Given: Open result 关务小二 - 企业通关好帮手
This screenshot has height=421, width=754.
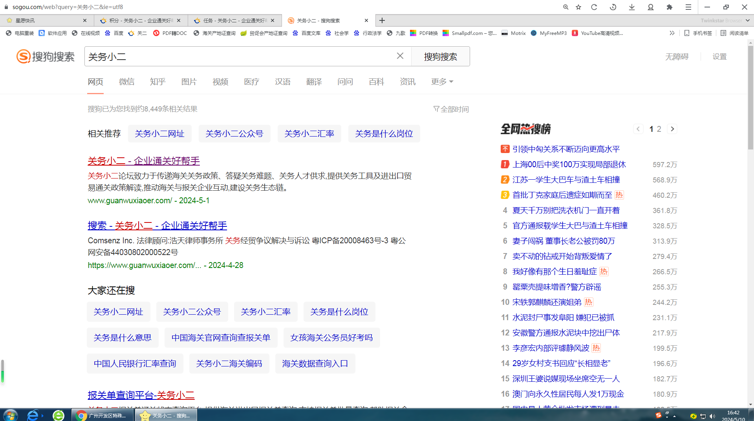Looking at the screenshot, I should [144, 161].
